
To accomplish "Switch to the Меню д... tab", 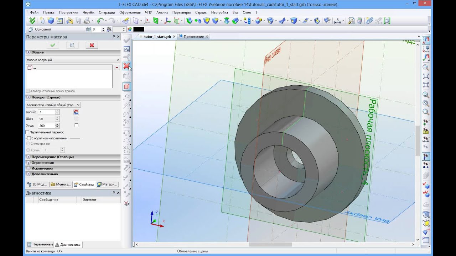I will point(61,184).
